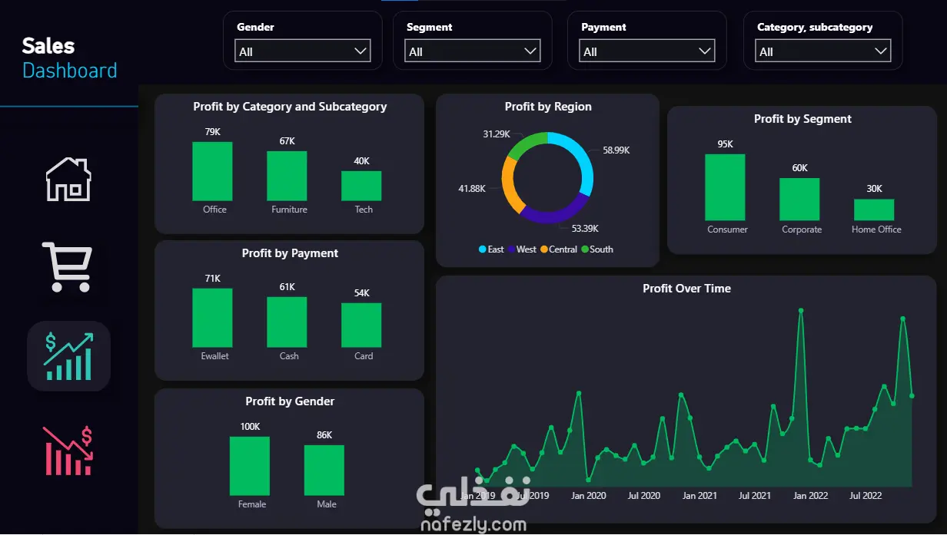Image resolution: width=947 pixels, height=535 pixels.
Task: Expand the Gender filter dropdown
Action: point(303,51)
